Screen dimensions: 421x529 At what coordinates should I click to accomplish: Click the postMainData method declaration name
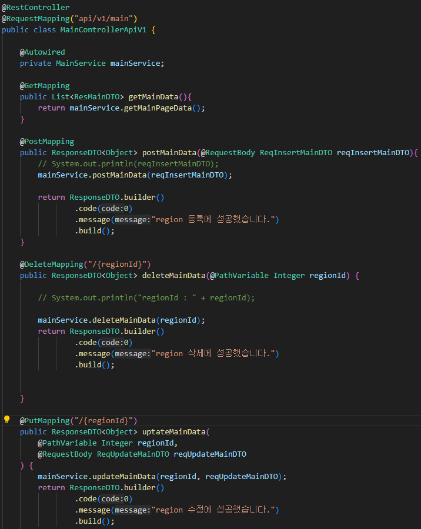pyautogui.click(x=169, y=152)
